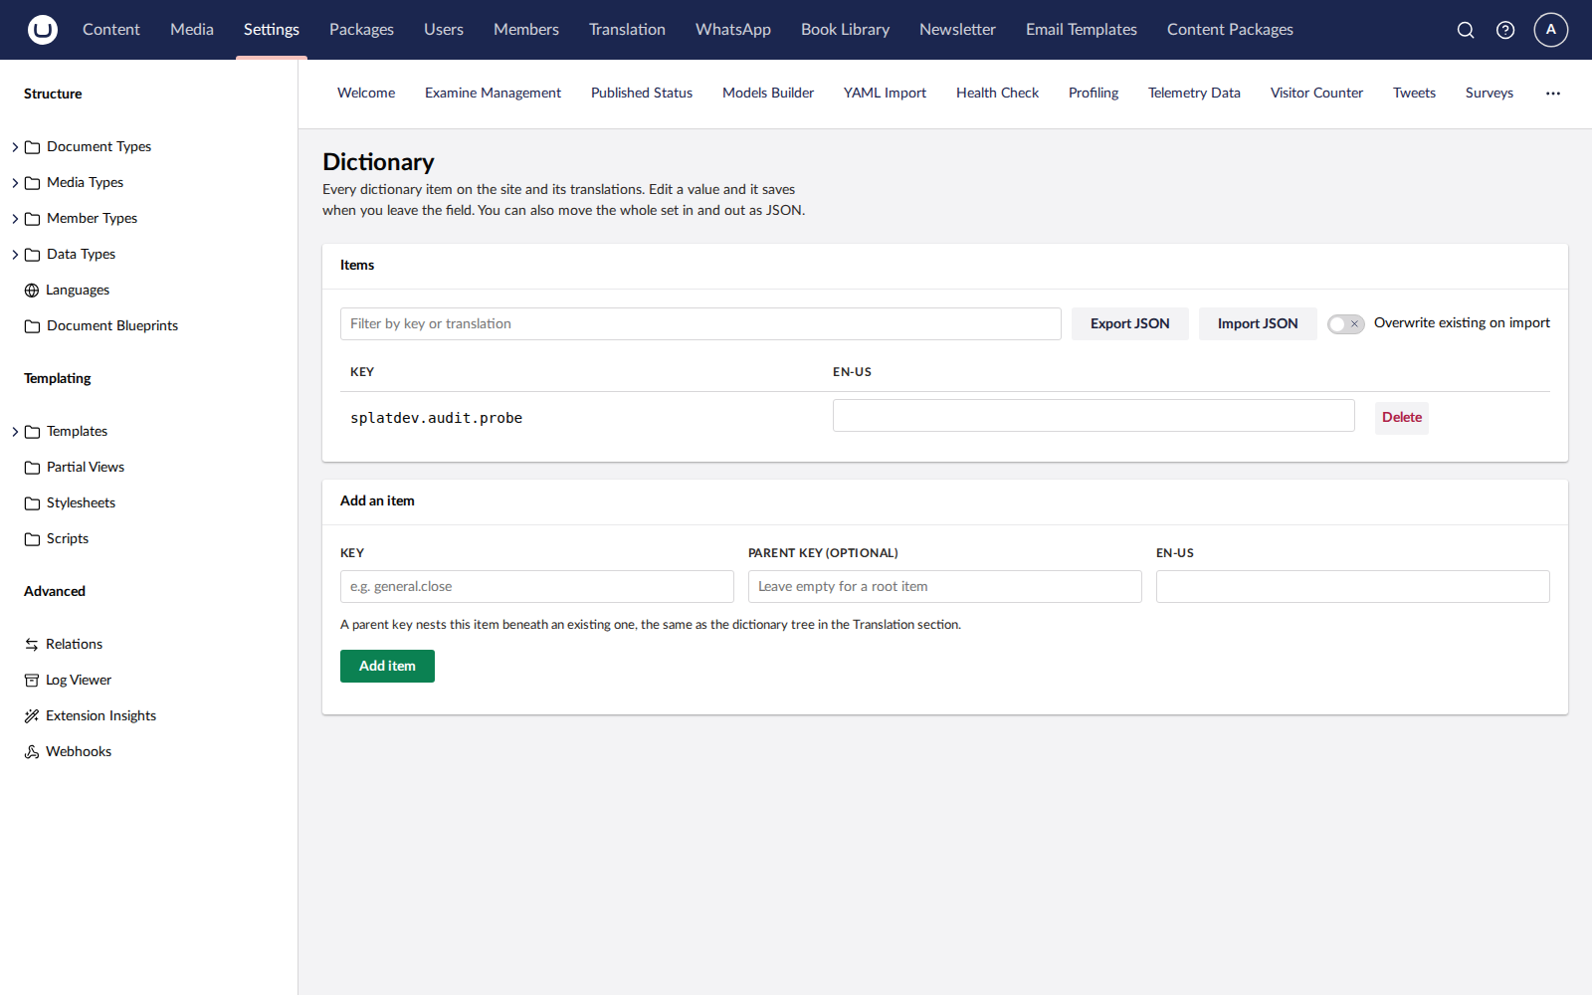Screen dimensions: 1592x995
Task: Open the WhatsApp section
Action: coord(733,30)
